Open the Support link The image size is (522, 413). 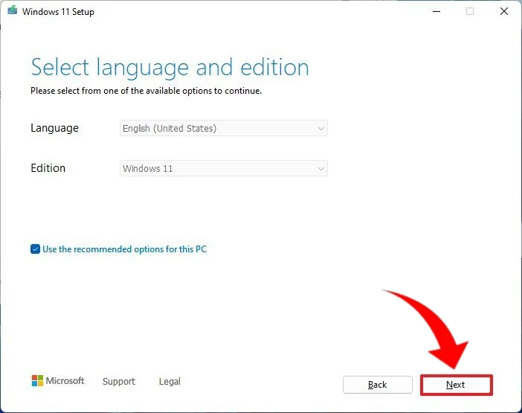click(x=119, y=381)
